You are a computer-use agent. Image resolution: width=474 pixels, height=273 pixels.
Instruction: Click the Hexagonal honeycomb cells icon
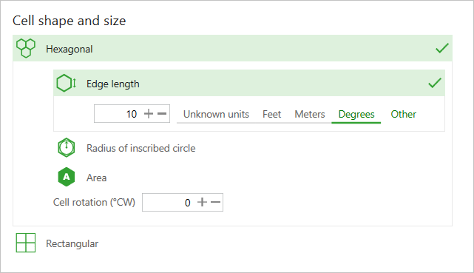point(26,48)
